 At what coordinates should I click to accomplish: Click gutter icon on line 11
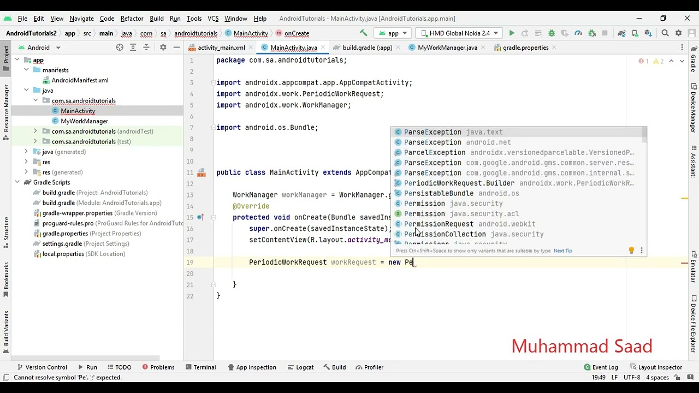[x=202, y=173]
